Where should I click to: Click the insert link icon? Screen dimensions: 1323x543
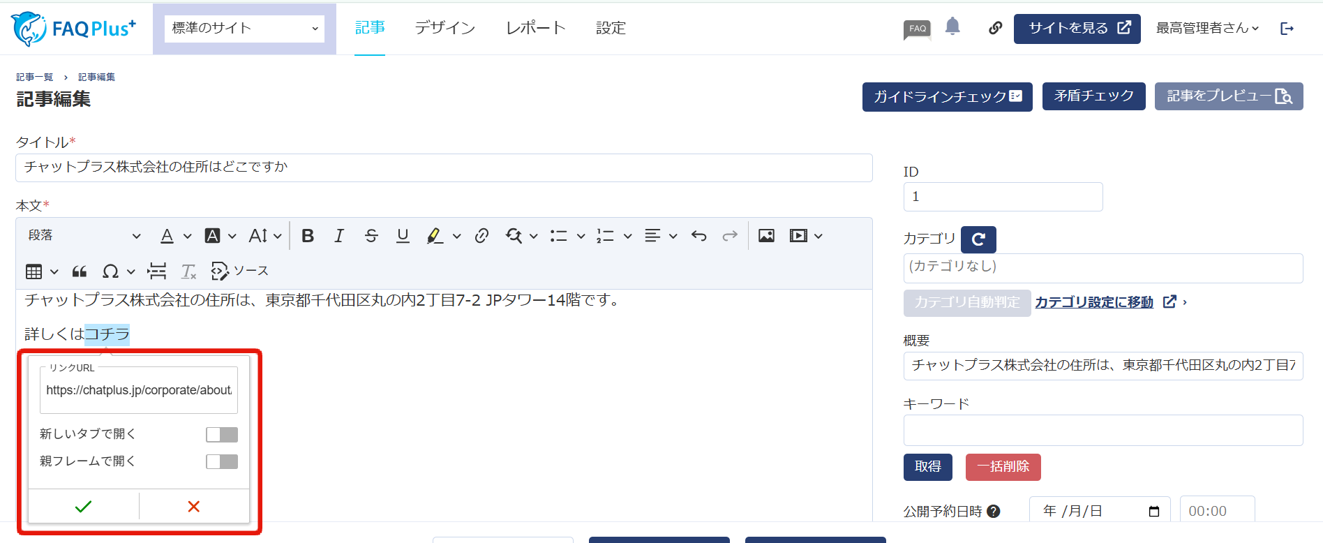481,236
